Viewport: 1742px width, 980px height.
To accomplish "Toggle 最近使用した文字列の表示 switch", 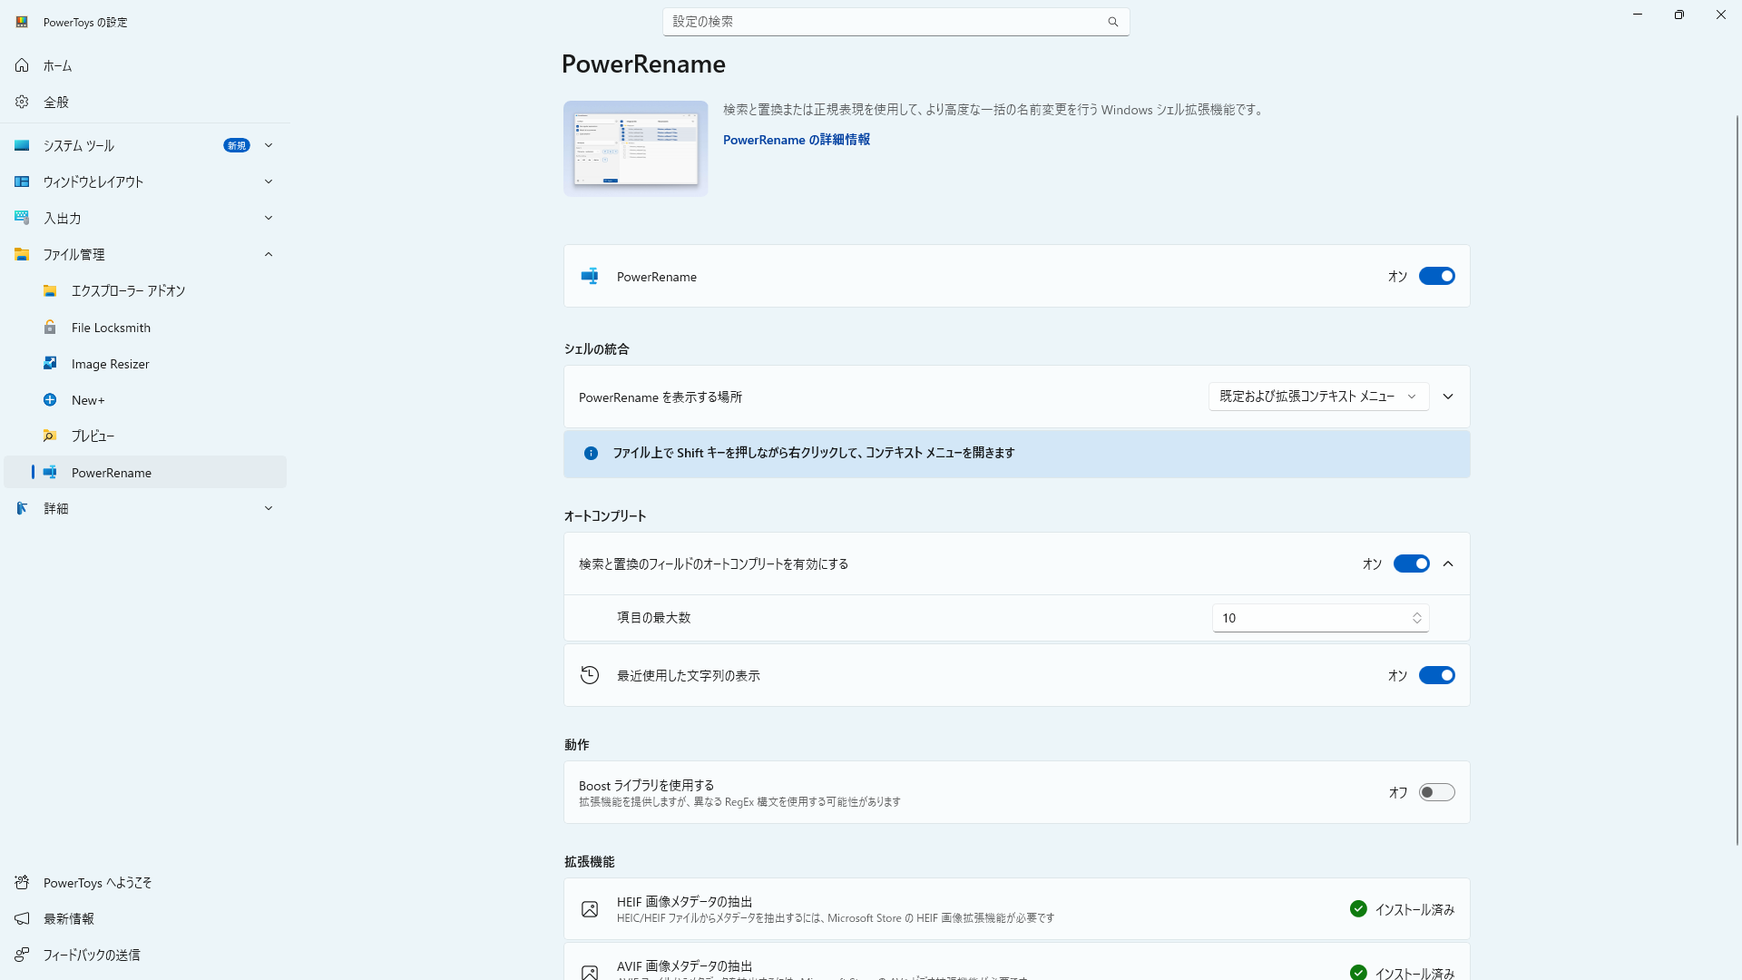I will tap(1437, 675).
